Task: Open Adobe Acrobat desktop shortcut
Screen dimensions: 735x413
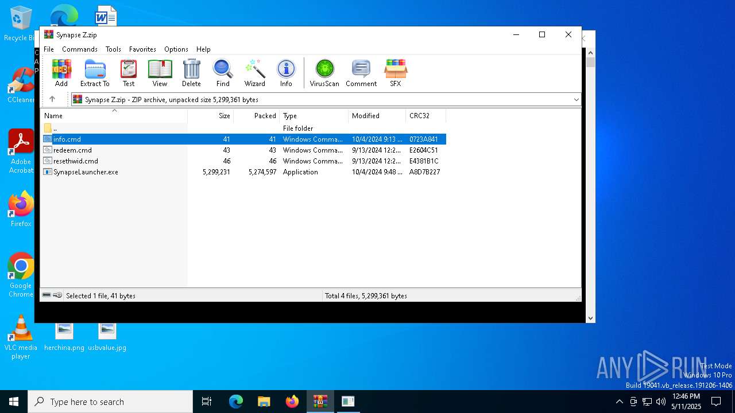Action: point(21,151)
